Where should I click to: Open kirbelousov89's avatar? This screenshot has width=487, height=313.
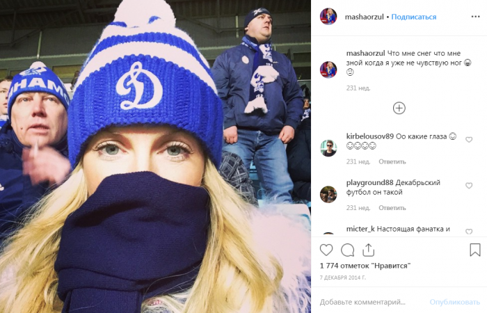coord(328,148)
